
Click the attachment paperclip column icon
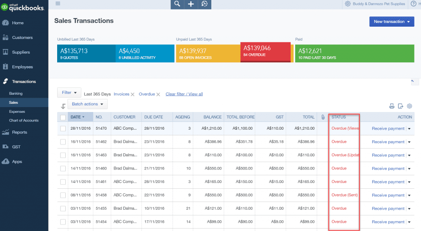pos(323,117)
